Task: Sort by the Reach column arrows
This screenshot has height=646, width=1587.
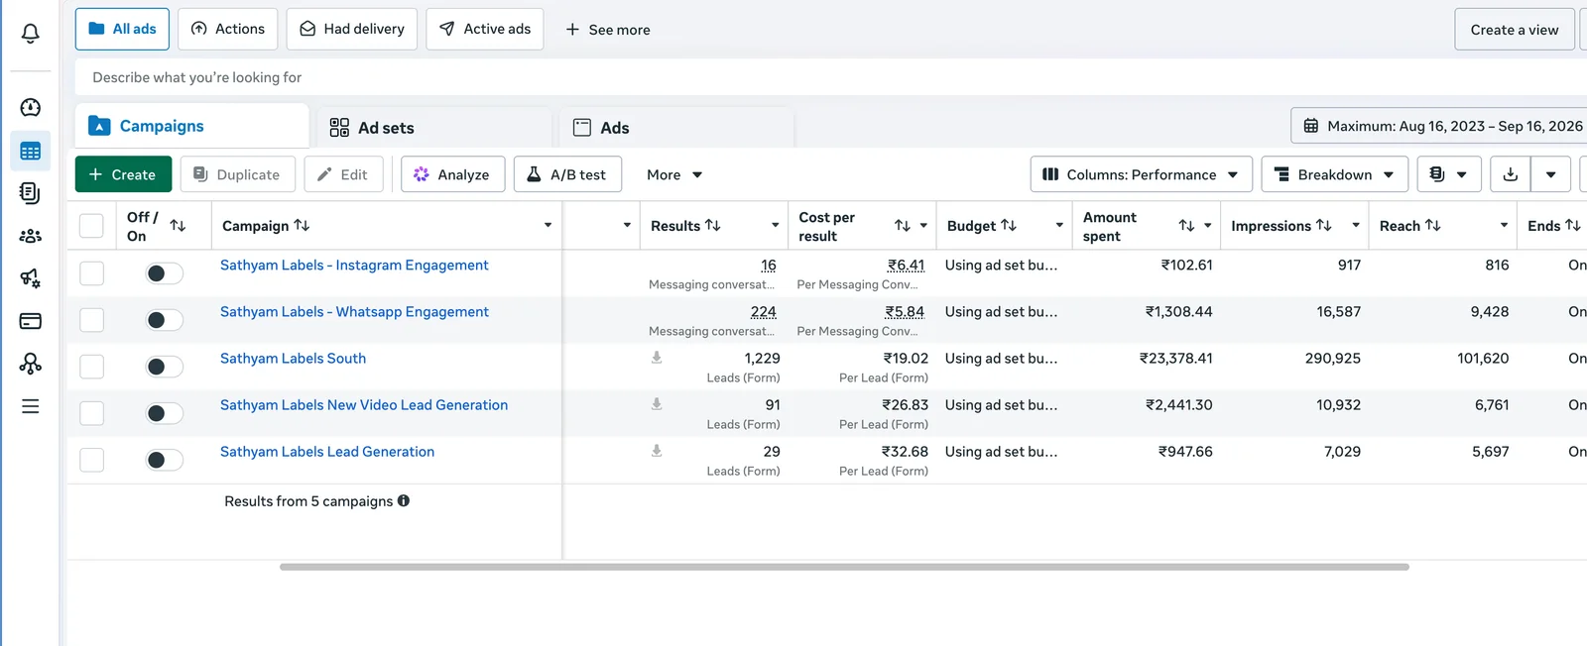Action: pyautogui.click(x=1432, y=226)
